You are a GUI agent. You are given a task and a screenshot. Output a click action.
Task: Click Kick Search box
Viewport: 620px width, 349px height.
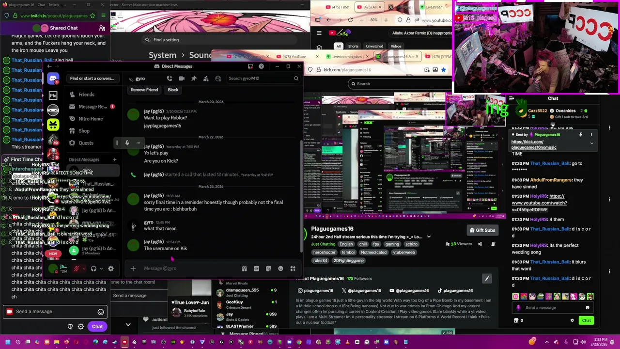(401, 84)
